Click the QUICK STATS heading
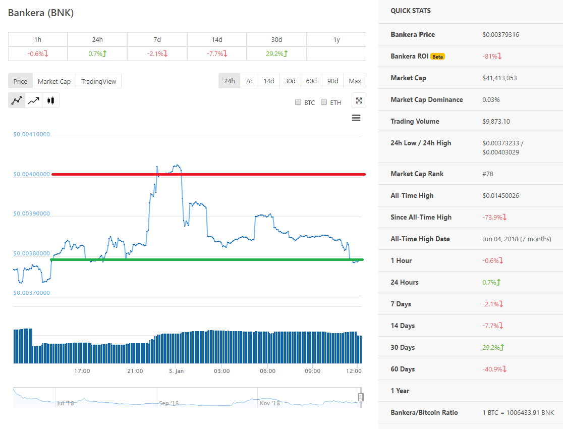 click(x=411, y=11)
